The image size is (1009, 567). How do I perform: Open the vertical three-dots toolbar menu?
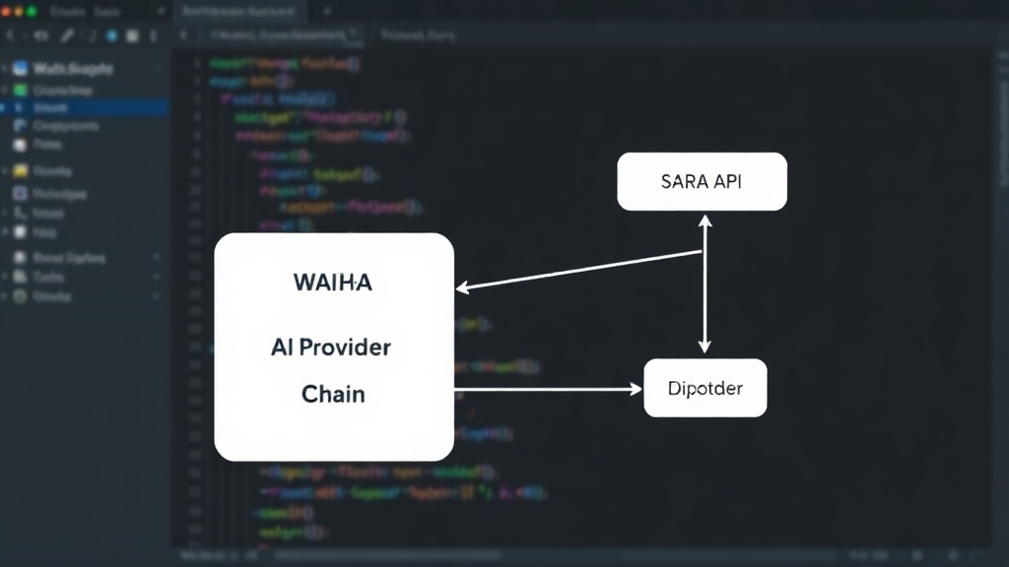click(153, 36)
